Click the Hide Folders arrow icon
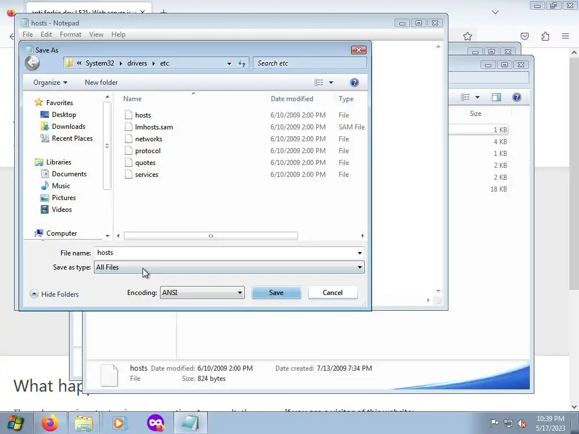The height and width of the screenshot is (434, 579). click(34, 294)
